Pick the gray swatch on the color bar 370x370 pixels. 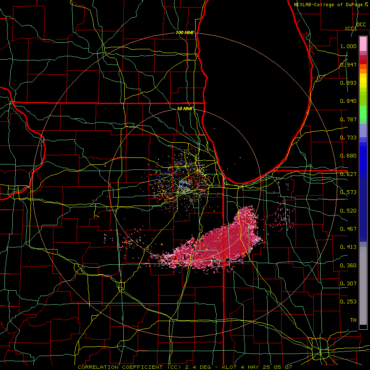click(x=363, y=286)
